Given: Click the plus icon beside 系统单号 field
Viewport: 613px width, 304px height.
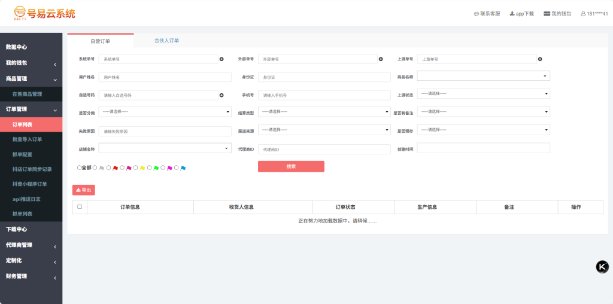Looking at the screenshot, I should point(221,59).
